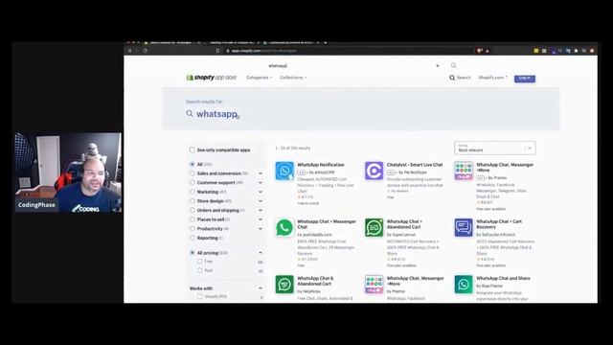Open the WhatsApp Notification title link

pyautogui.click(x=321, y=165)
